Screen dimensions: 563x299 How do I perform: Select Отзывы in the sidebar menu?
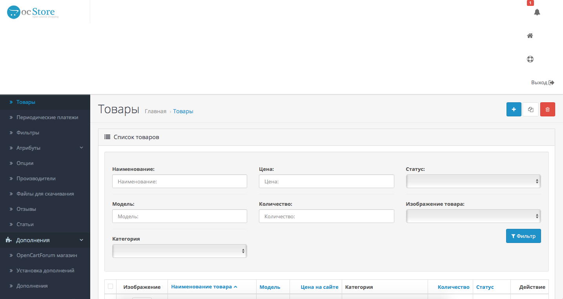pyautogui.click(x=26, y=209)
